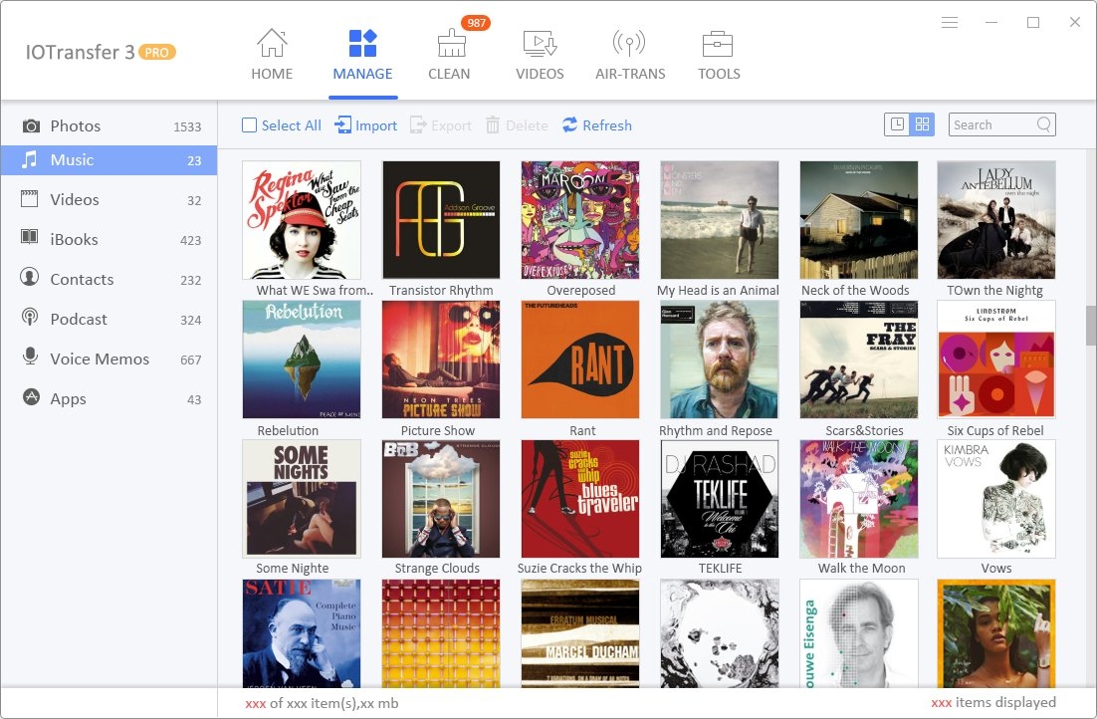Import new music files
Screen dimensions: 1097x719
(x=366, y=125)
